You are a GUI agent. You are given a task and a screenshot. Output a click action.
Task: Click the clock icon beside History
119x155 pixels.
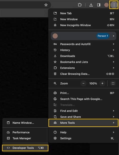55,50
